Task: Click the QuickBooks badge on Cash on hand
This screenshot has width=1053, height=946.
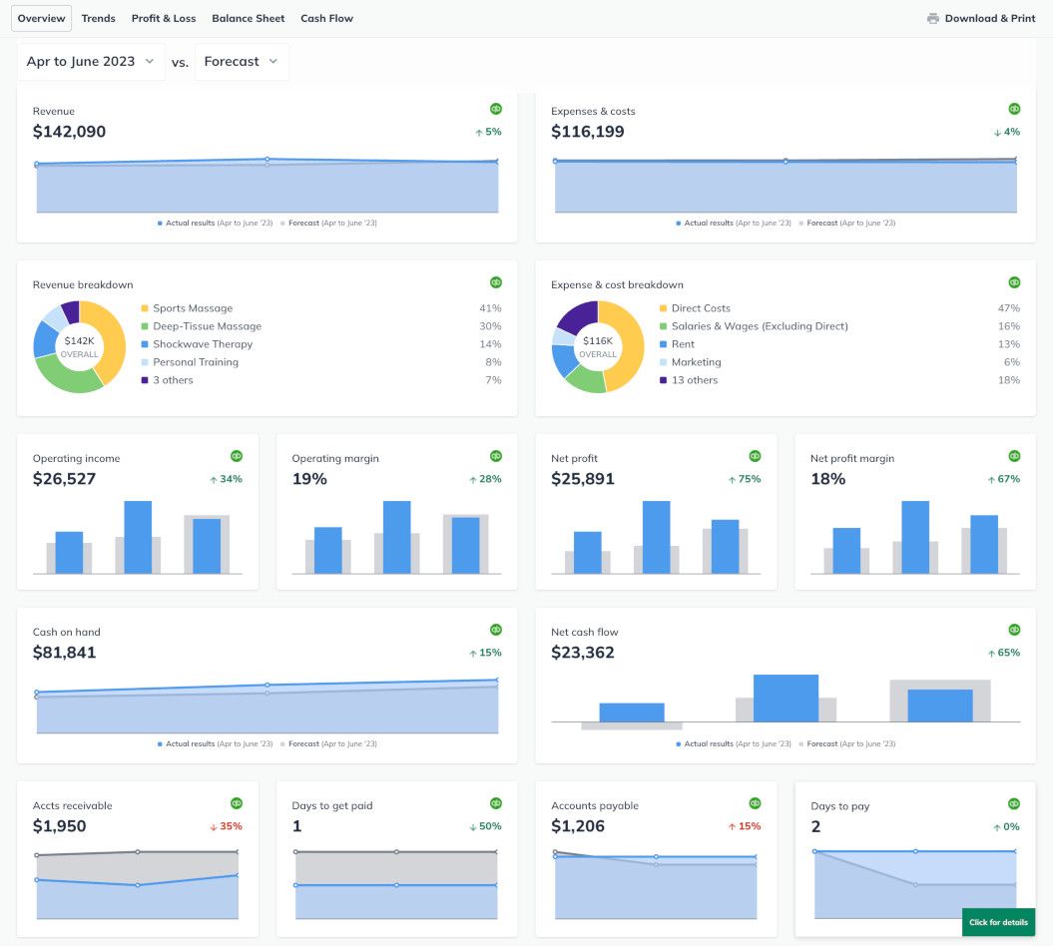Action: pos(496,630)
